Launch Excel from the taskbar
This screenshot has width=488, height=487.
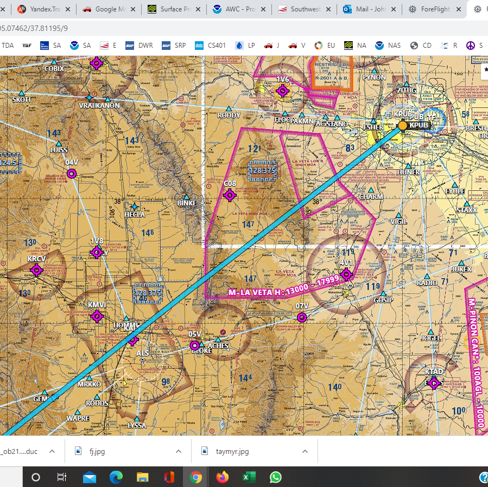point(249,477)
